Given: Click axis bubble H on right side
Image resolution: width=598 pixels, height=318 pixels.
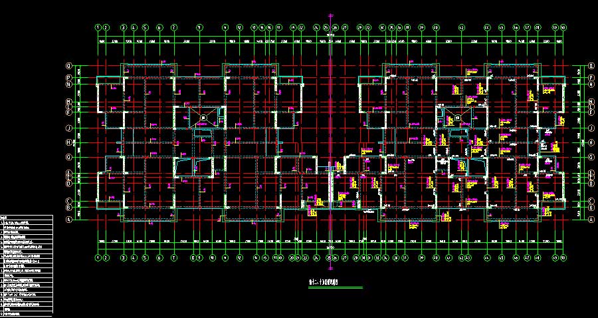Looking at the screenshot, I should click(x=591, y=142).
